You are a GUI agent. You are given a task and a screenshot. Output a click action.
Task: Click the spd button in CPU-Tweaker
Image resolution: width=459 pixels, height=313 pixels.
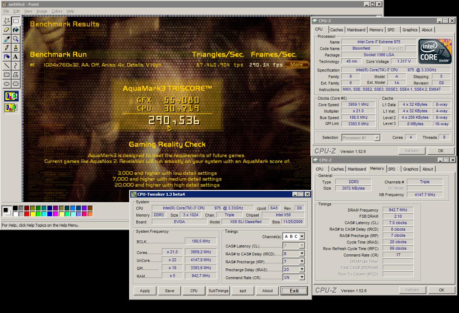tap(243, 291)
